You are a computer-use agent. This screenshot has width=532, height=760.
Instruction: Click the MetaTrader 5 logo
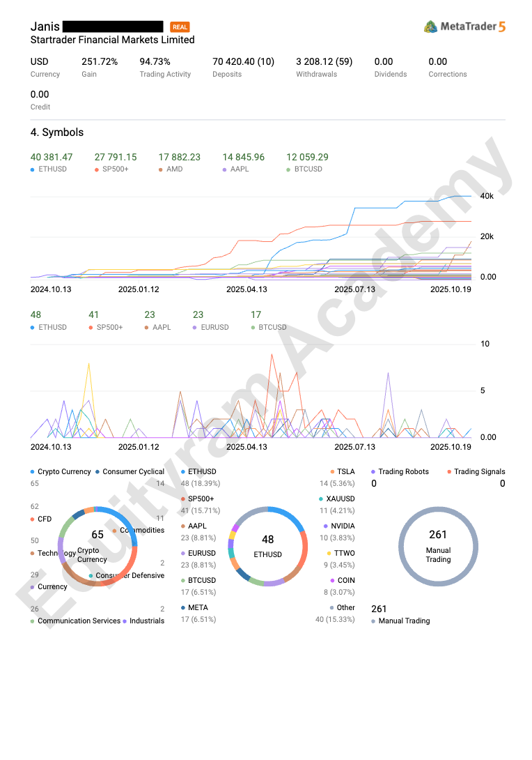pyautogui.click(x=464, y=26)
